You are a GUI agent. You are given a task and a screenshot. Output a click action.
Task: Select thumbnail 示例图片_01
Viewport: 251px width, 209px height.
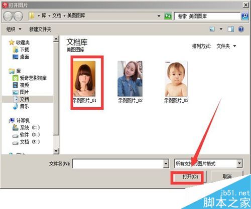[84, 82]
